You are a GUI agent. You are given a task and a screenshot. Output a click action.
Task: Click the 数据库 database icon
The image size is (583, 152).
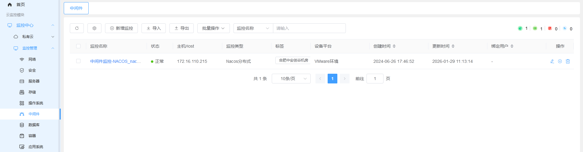[x=22, y=125]
